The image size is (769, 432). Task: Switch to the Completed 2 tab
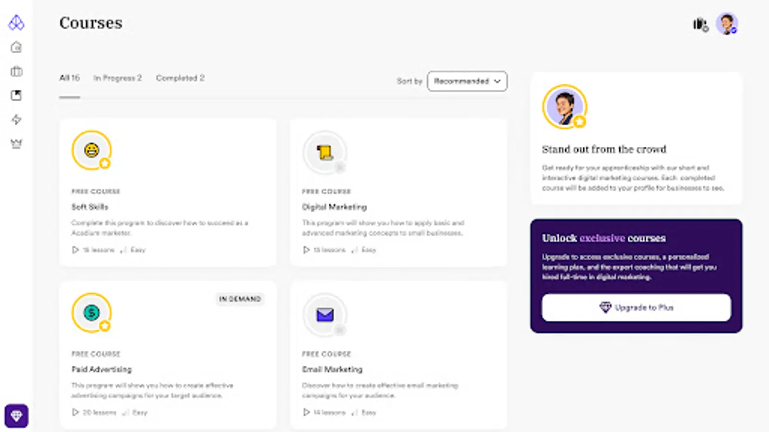(180, 78)
